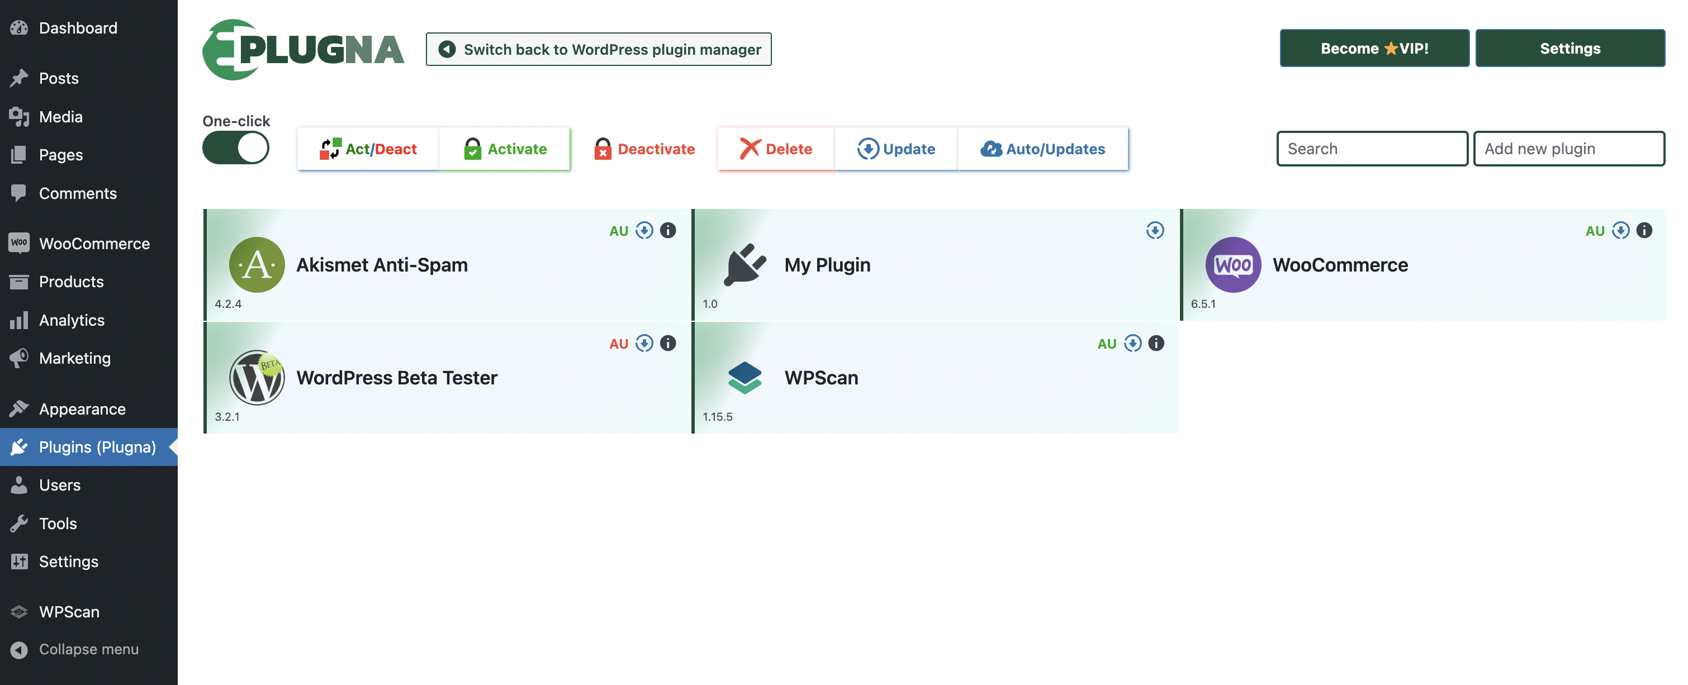
Task: Collapse the sidebar menu
Action: pos(88,649)
